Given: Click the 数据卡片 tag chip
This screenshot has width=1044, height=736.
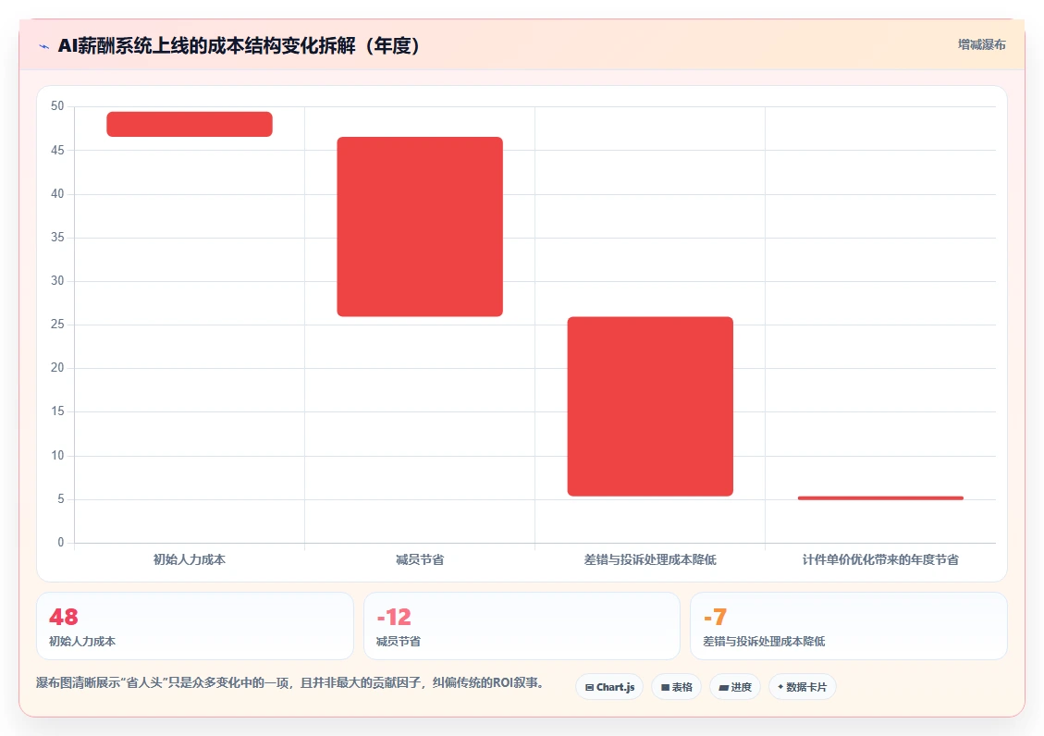Looking at the screenshot, I should (x=803, y=687).
